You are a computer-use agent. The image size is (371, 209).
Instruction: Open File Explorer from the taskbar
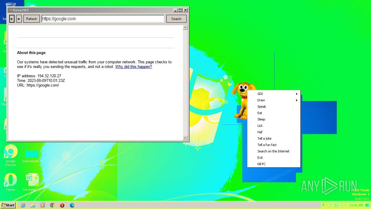[x=33, y=205]
